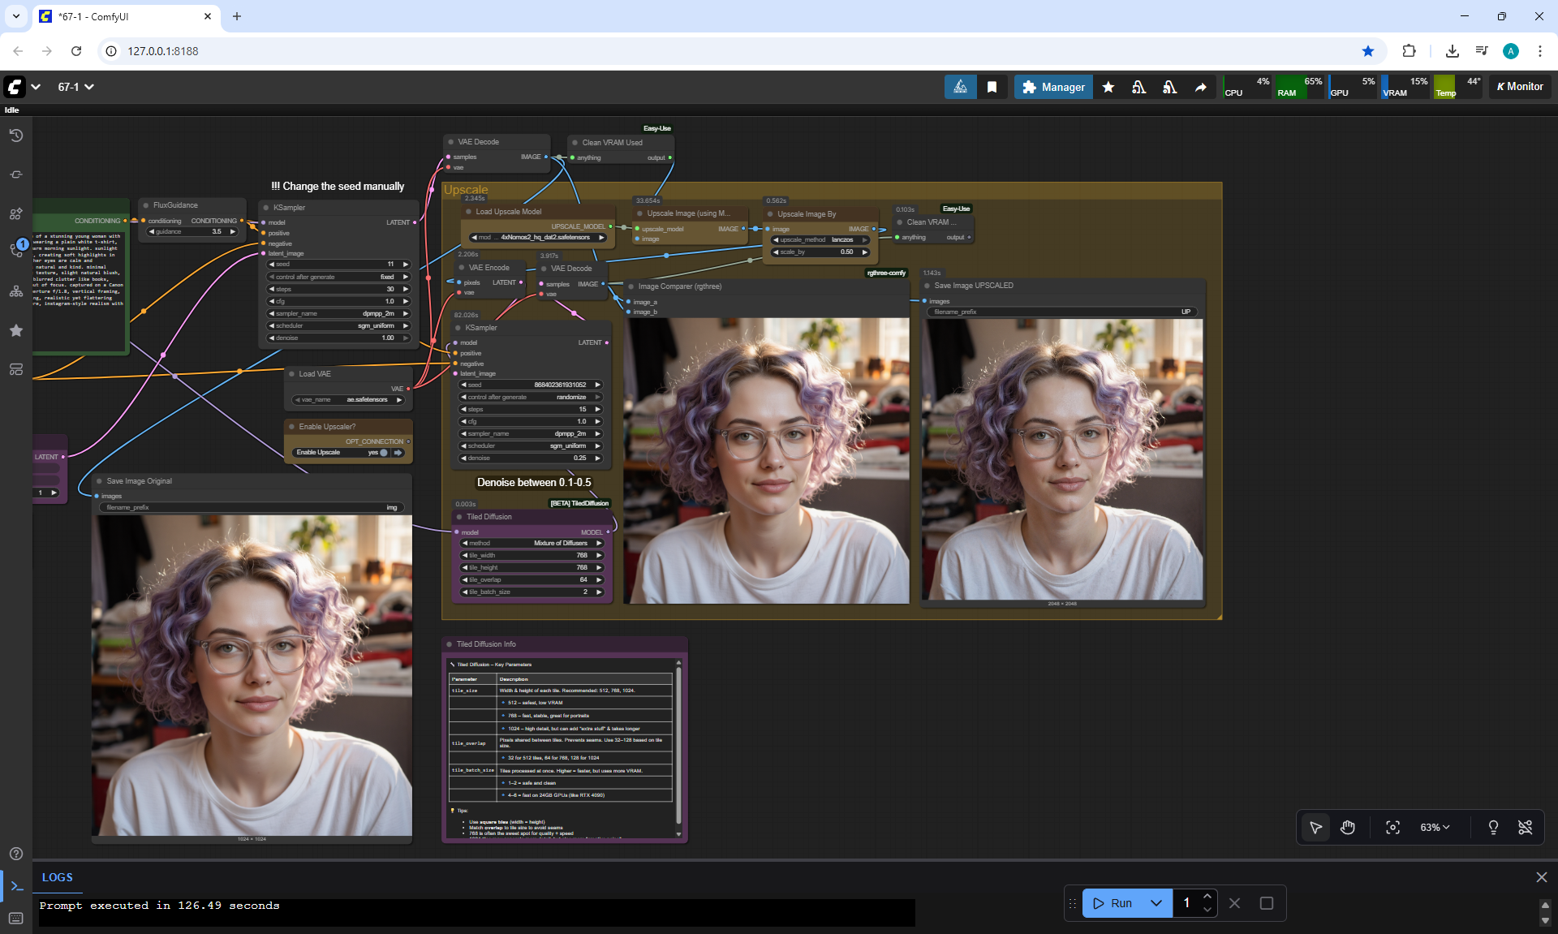
Task: Click the denoise 0.25 value slider
Action: (532, 458)
